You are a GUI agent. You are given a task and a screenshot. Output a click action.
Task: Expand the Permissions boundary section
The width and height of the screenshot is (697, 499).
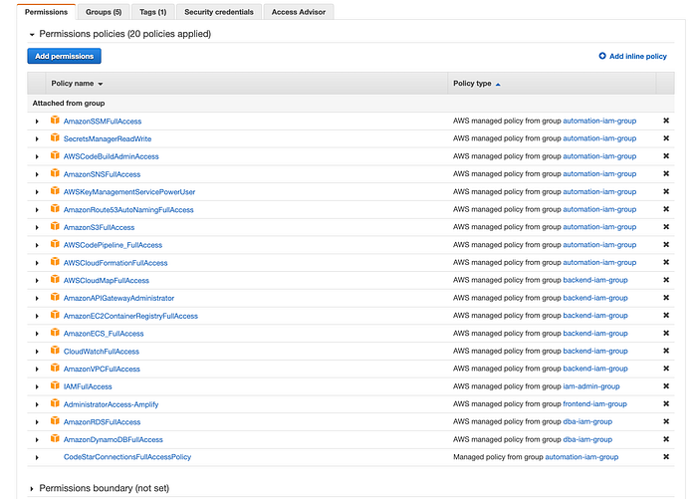[x=32, y=489]
